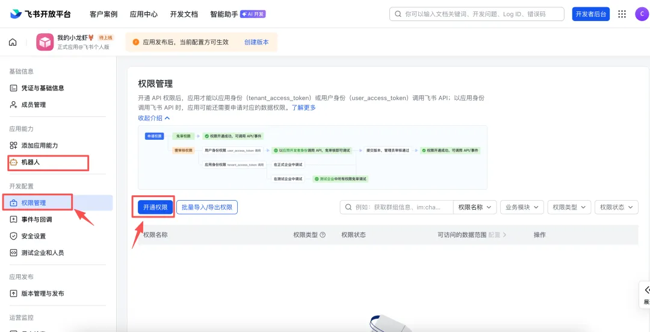Click the 测试企业和人员 icon

[13, 252]
